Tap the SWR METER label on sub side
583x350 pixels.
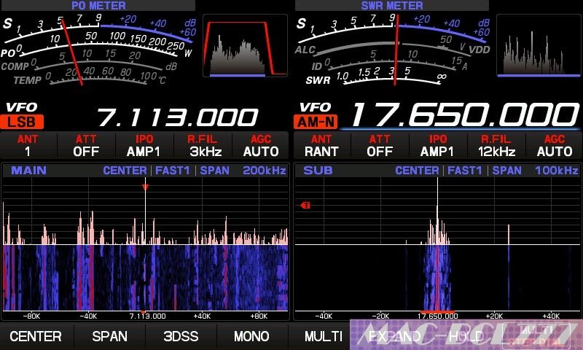click(x=392, y=5)
